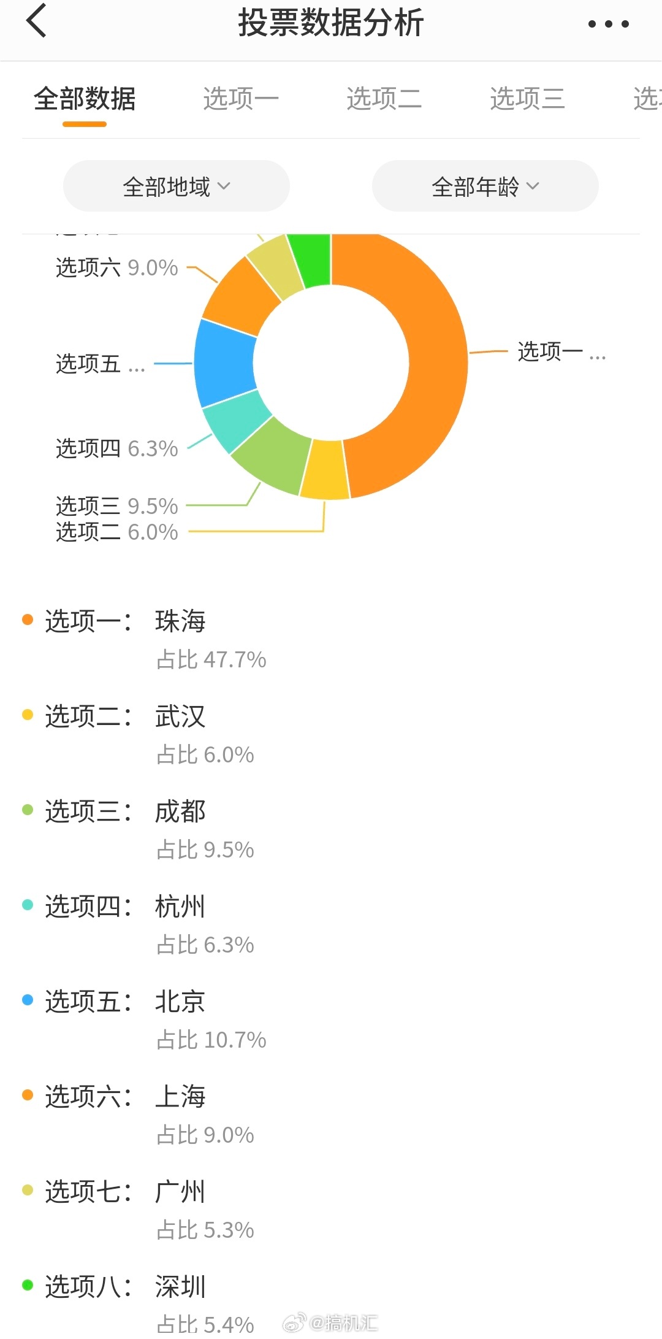Select the 武汉 legend entry

(x=180, y=716)
